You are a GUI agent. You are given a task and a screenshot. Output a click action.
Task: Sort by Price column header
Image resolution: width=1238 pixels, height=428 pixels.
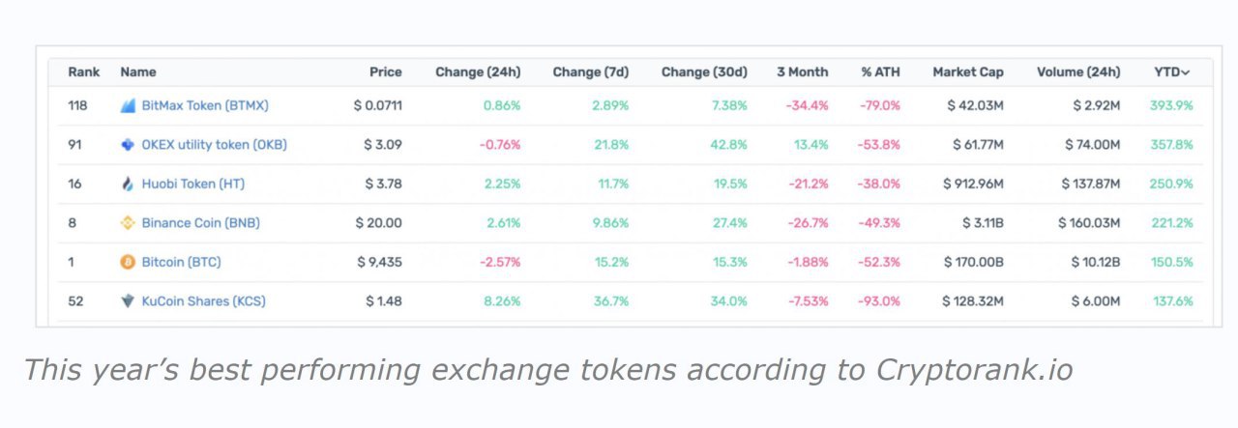click(x=385, y=72)
